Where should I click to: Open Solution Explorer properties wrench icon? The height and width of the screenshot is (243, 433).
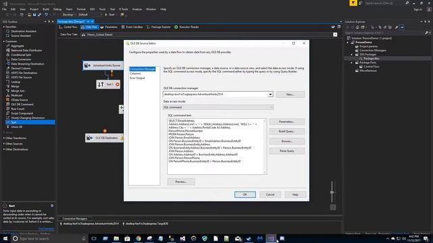[396, 27]
